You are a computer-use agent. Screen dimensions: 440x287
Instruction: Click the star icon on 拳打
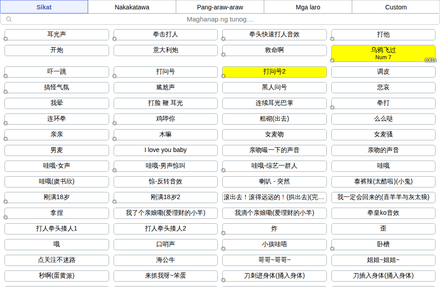(x=332, y=108)
